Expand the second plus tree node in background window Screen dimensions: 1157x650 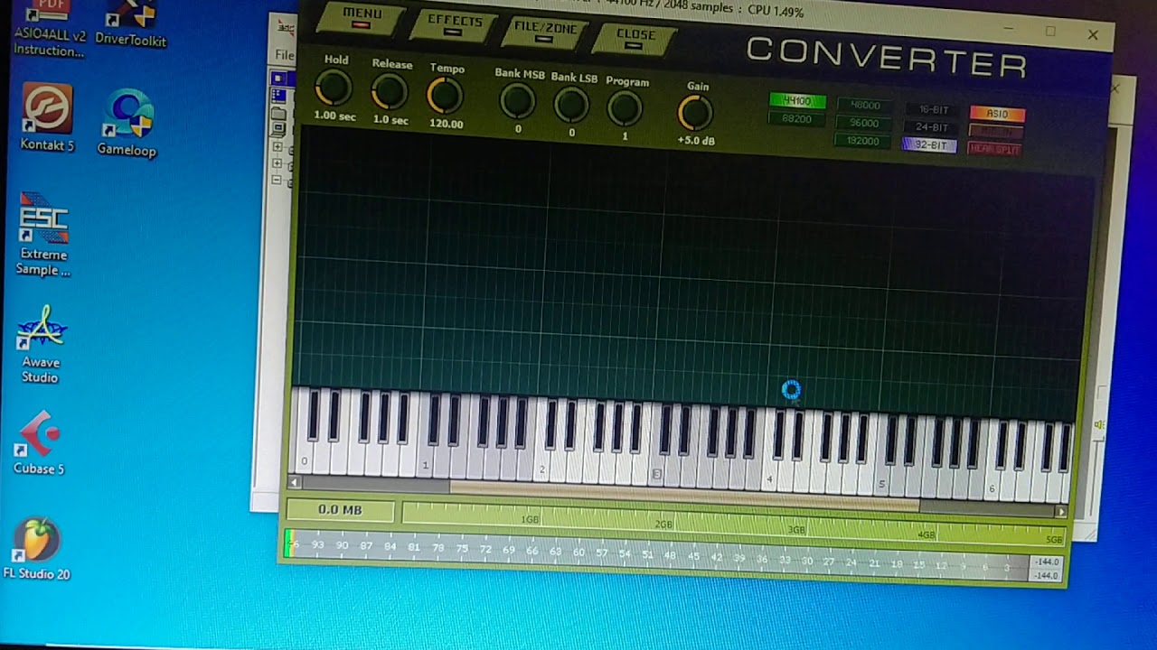[277, 163]
